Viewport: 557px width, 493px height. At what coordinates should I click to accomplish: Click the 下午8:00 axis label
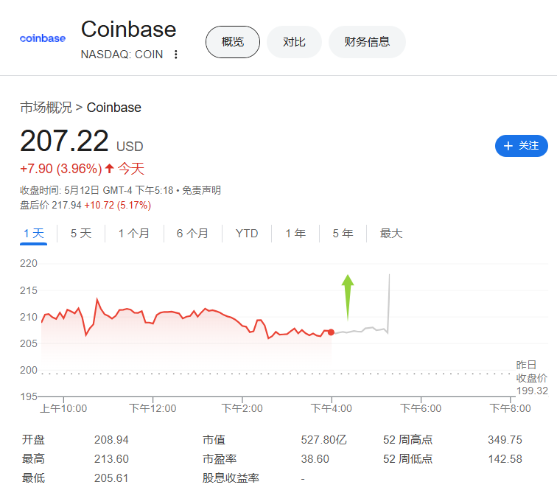(510, 408)
